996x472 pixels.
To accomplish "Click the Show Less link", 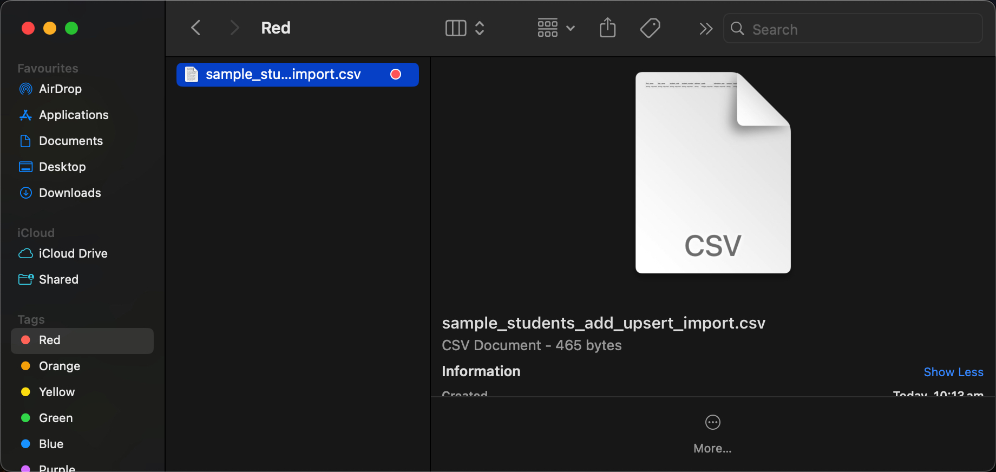I will point(953,372).
